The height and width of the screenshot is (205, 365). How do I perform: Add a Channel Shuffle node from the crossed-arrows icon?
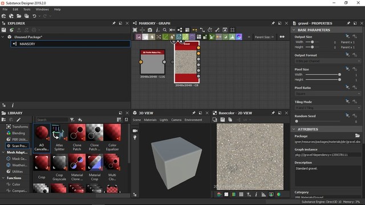click(159, 37)
